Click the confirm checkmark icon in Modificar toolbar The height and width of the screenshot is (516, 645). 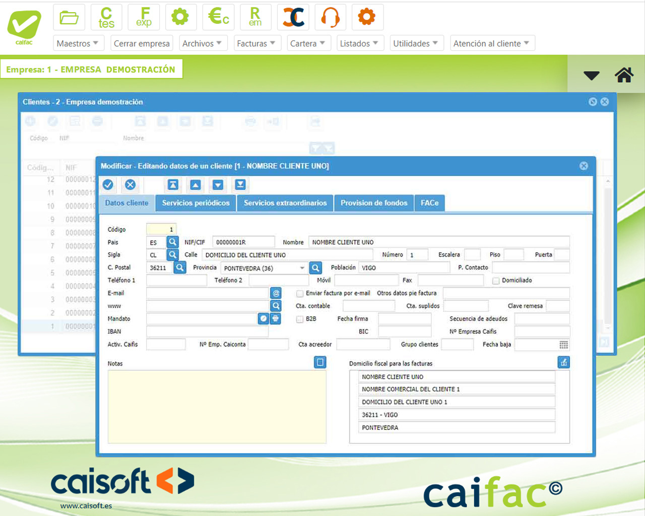108,185
